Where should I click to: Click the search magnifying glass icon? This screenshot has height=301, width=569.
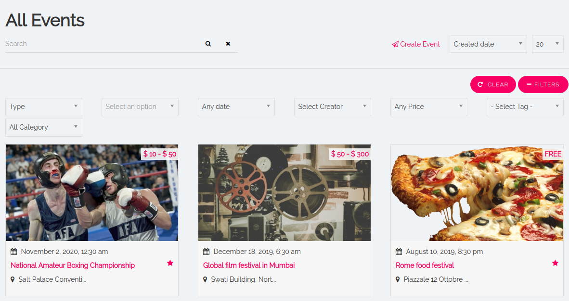208,44
